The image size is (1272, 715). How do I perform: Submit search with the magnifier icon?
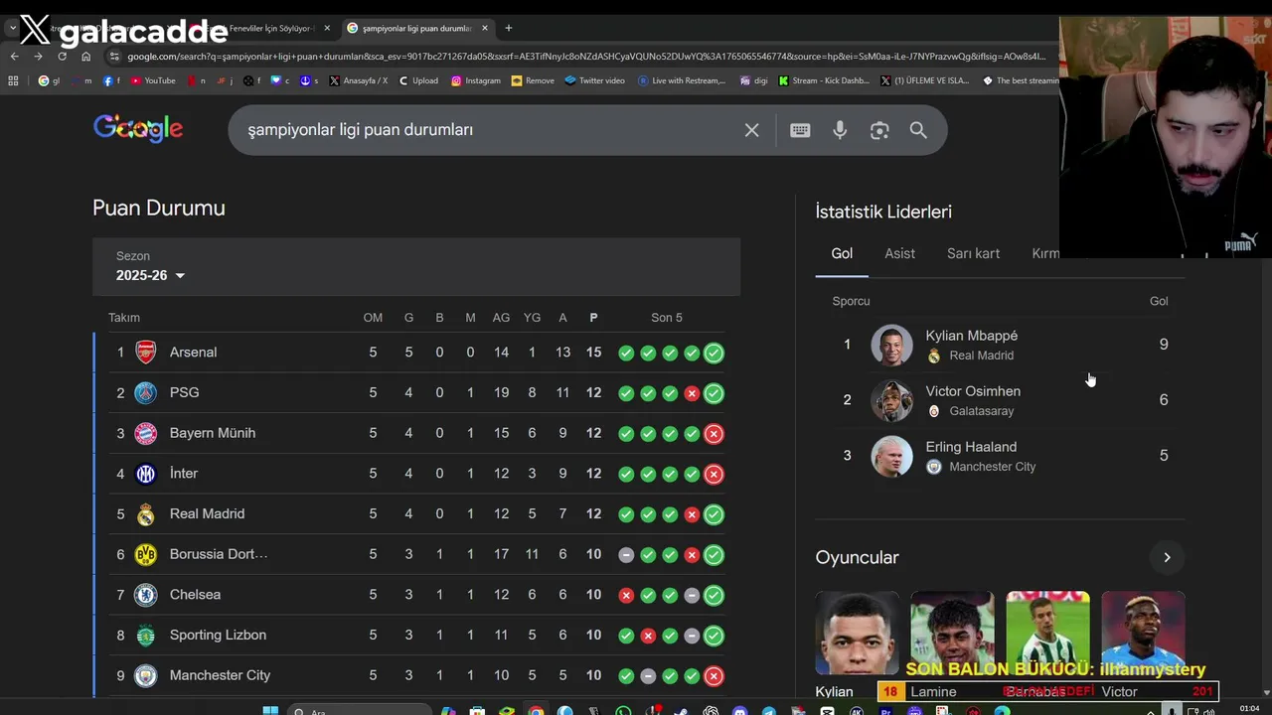coord(918,130)
